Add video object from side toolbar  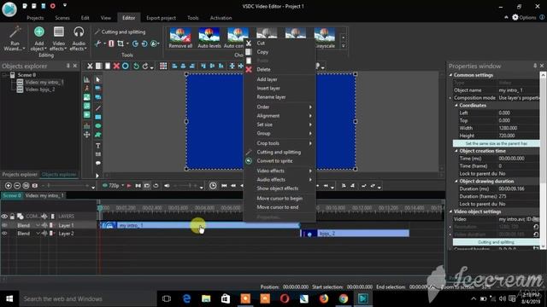click(87, 115)
